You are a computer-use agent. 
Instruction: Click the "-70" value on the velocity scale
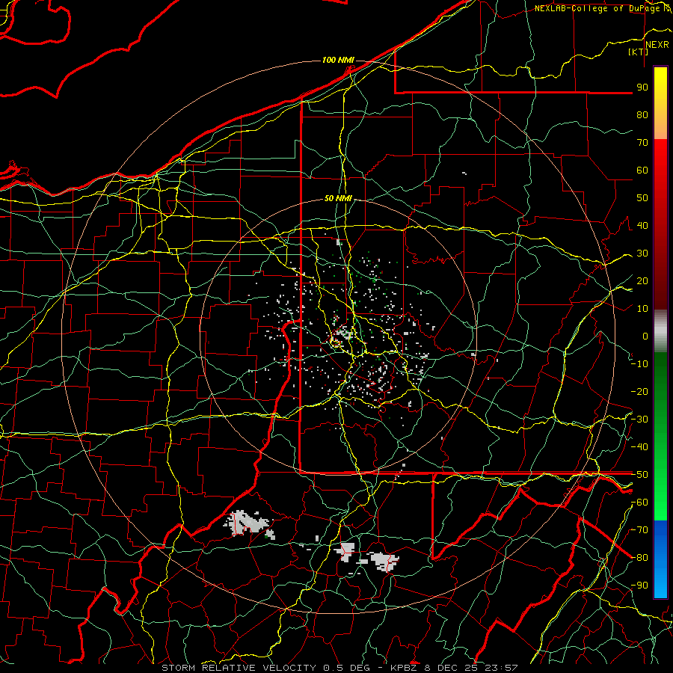point(639,530)
